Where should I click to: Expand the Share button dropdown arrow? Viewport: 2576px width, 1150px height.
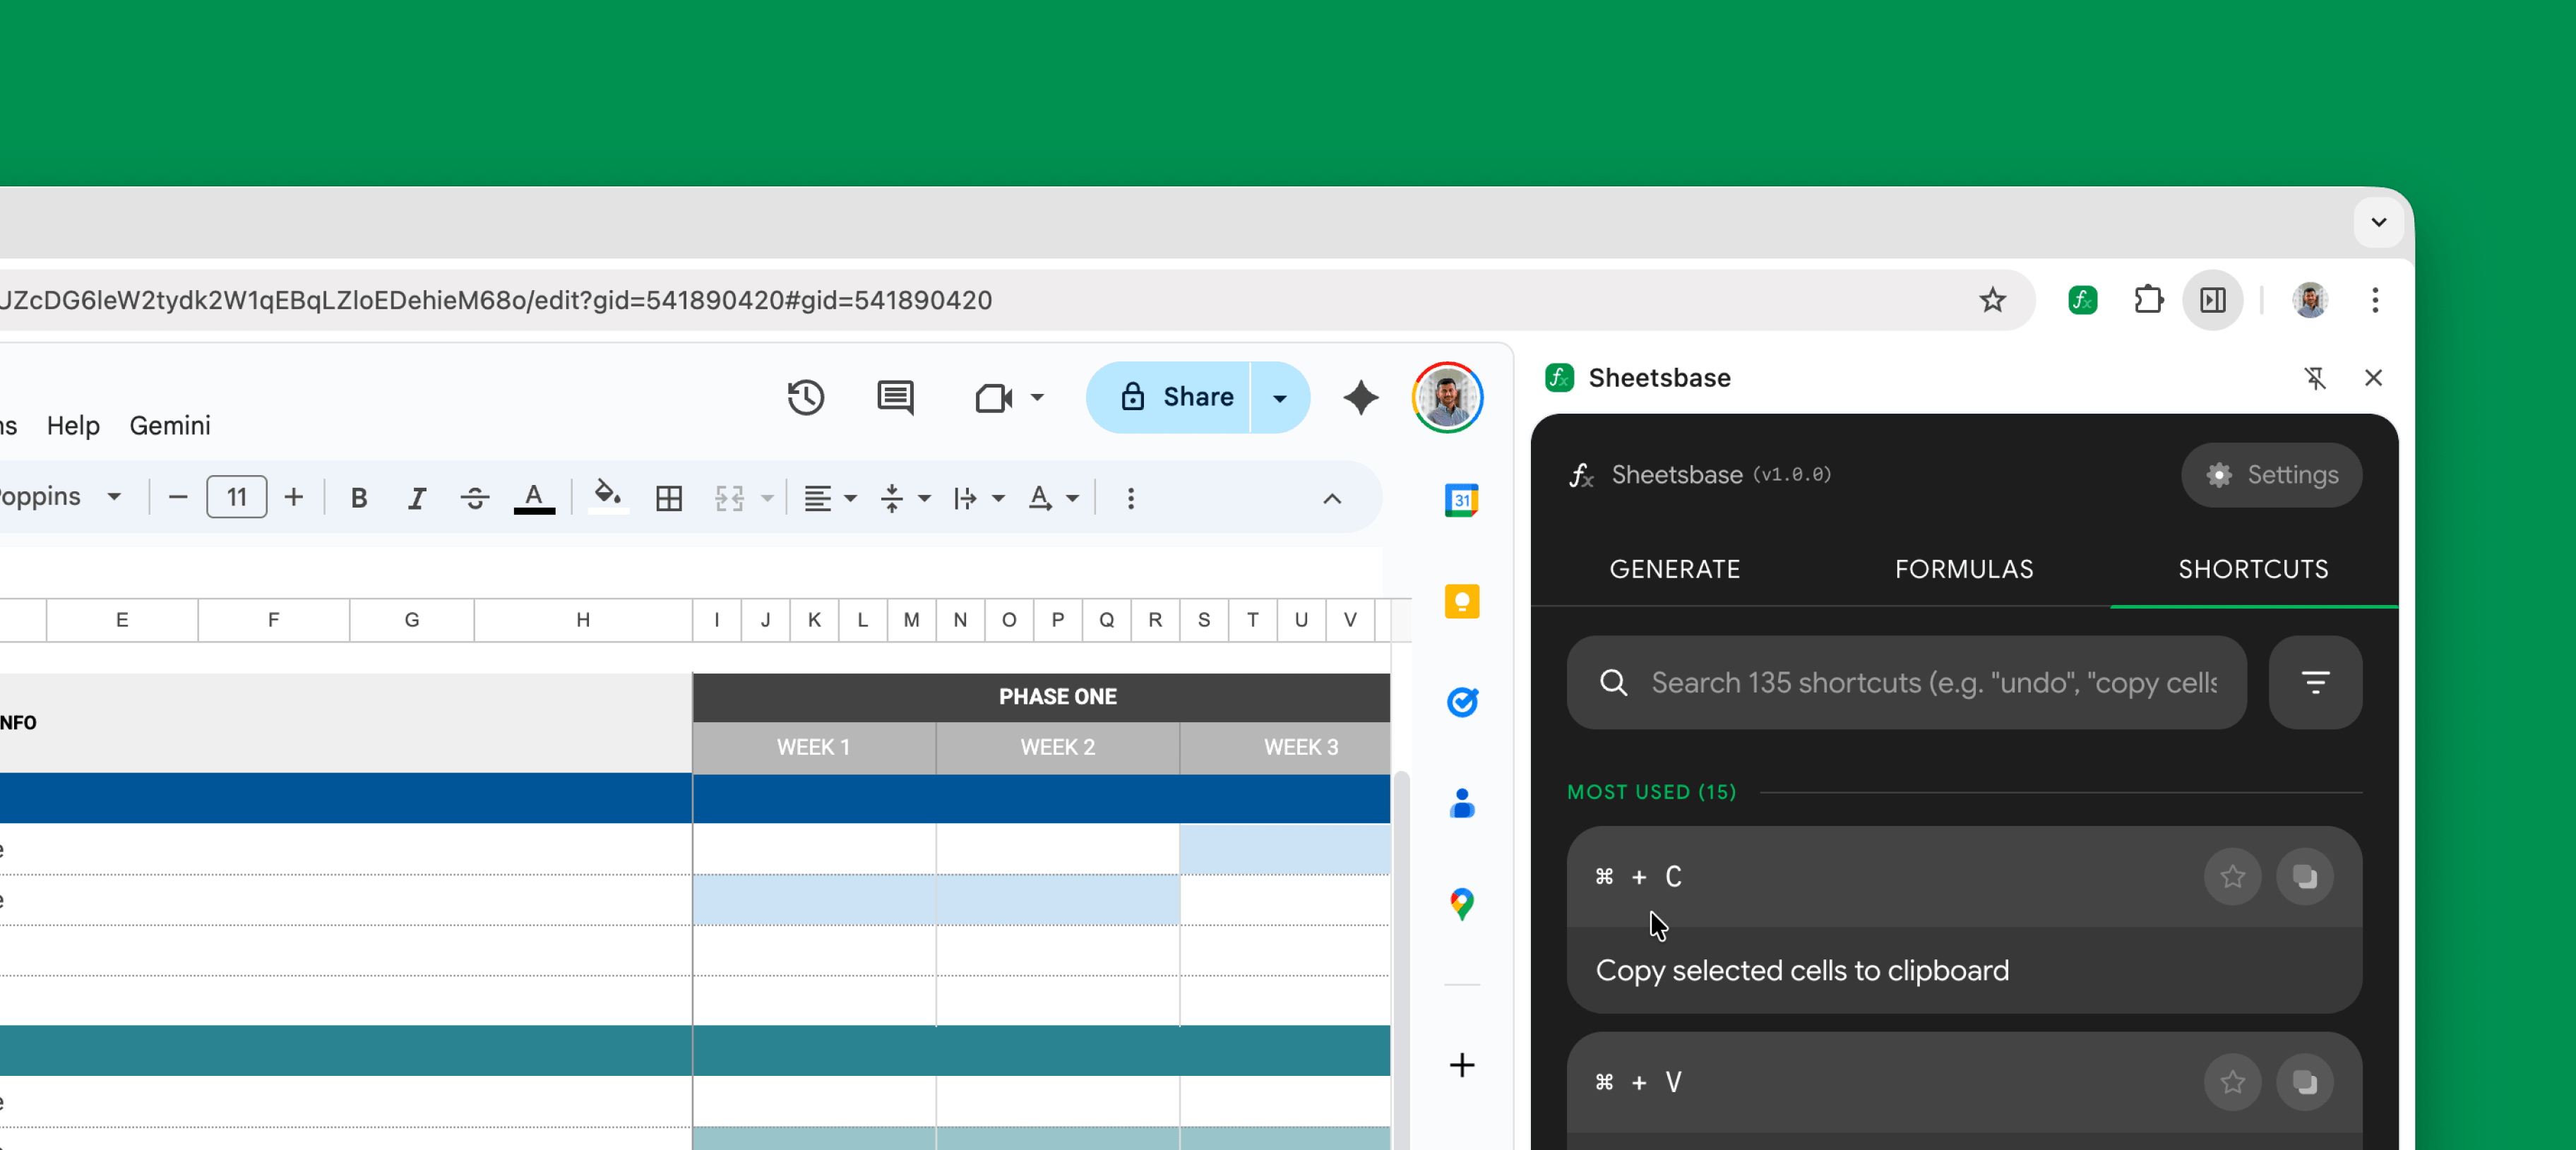[x=1281, y=397]
